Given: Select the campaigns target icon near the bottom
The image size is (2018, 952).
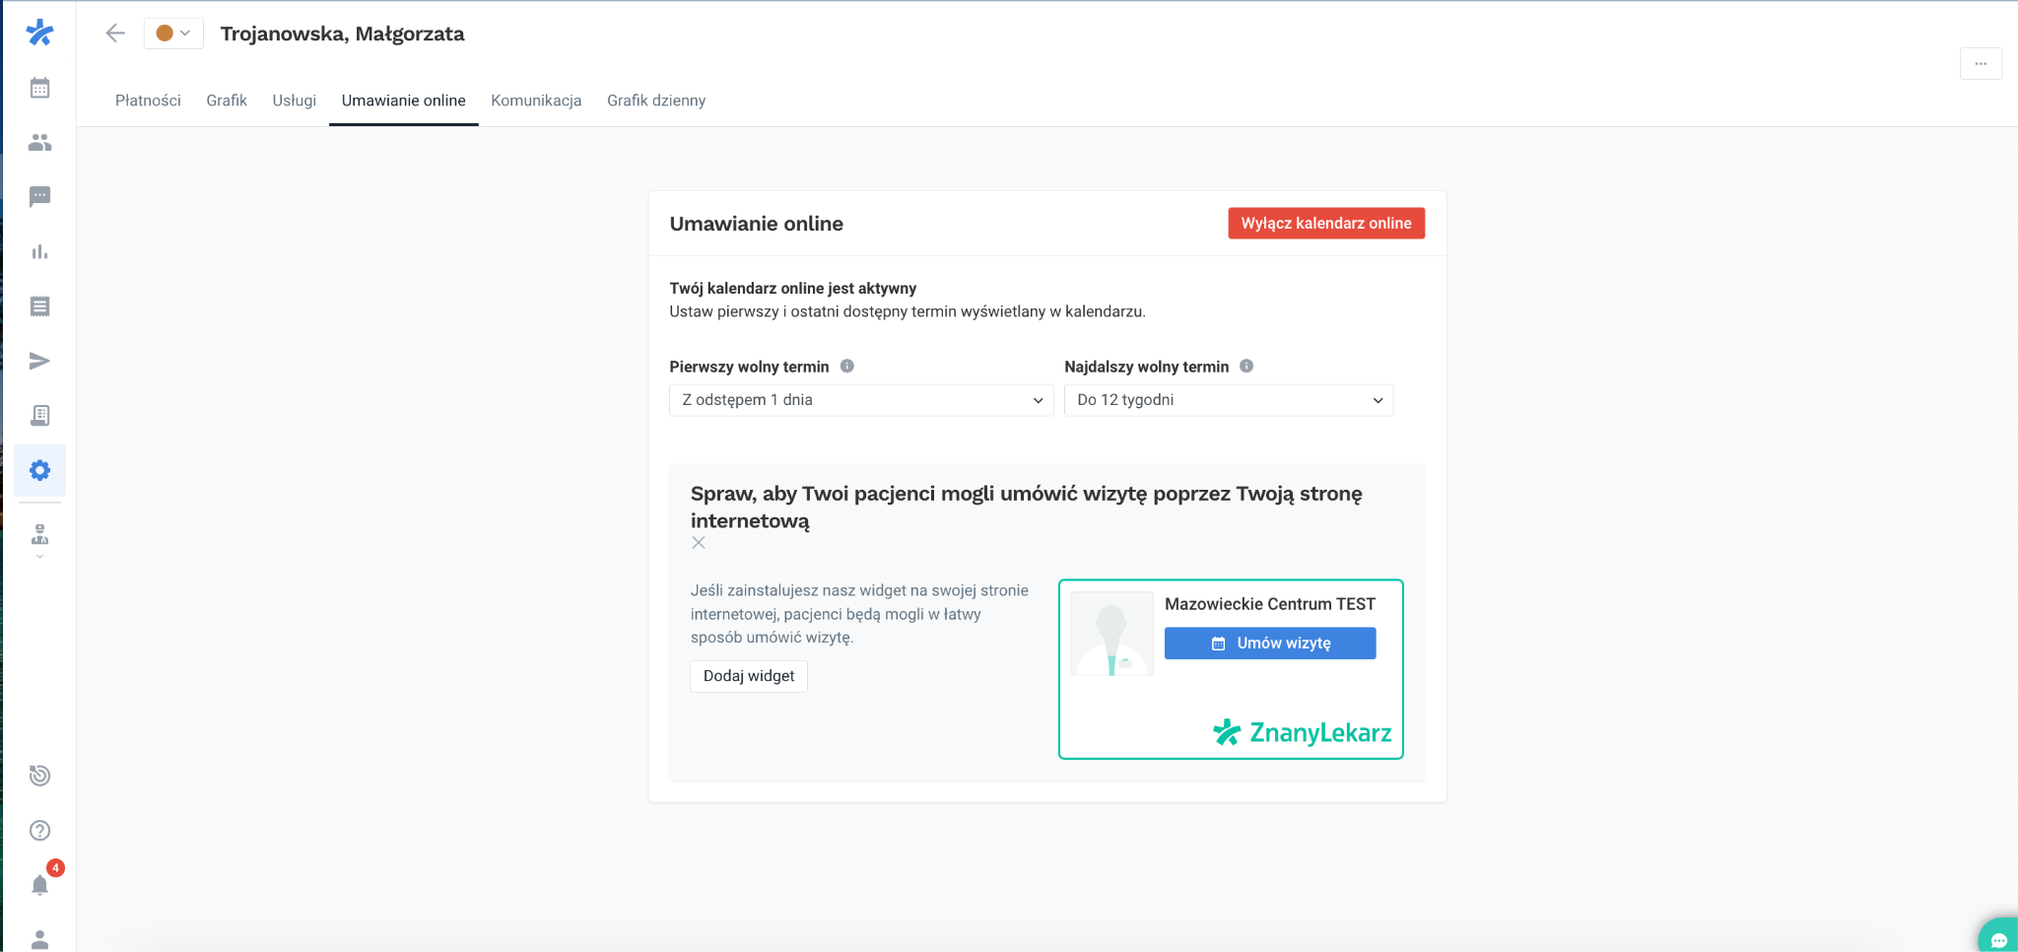Looking at the screenshot, I should pos(39,776).
